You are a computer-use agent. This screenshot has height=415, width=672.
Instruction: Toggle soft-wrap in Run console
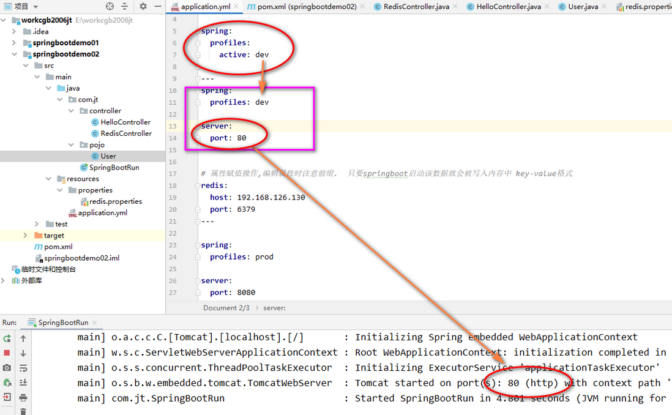click(x=23, y=368)
